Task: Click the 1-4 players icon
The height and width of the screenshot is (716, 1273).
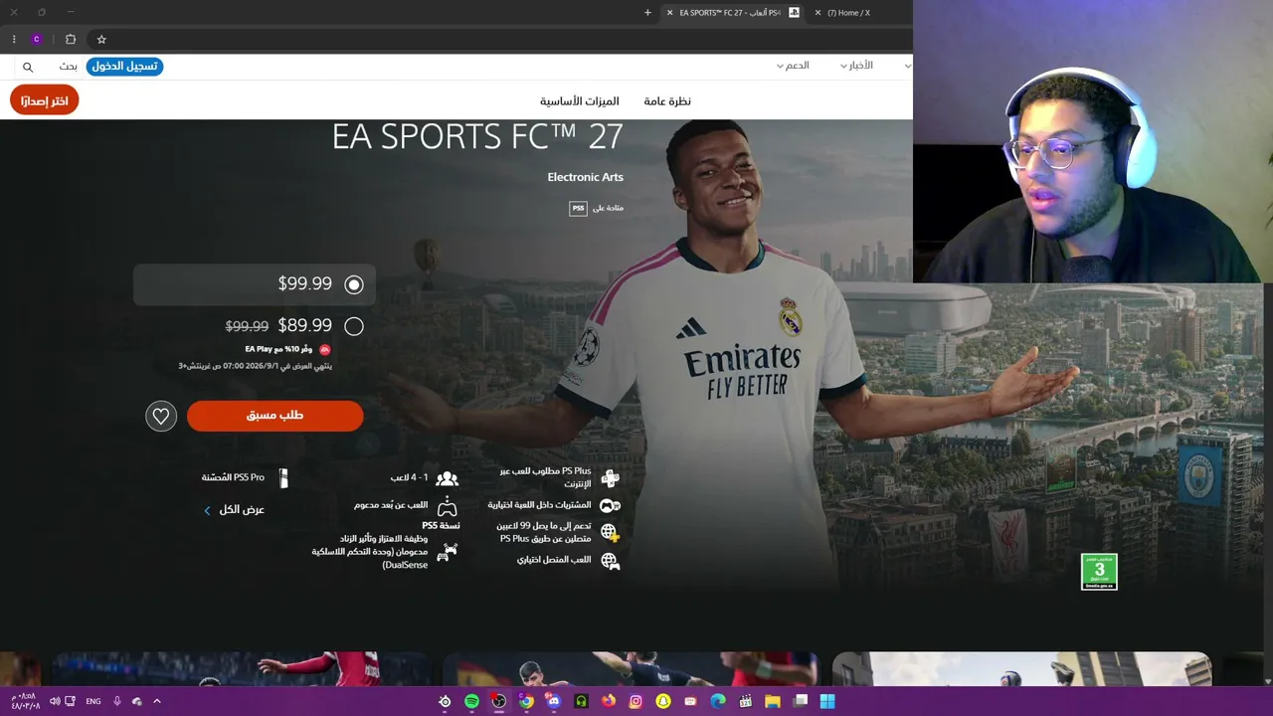Action: [x=448, y=478]
